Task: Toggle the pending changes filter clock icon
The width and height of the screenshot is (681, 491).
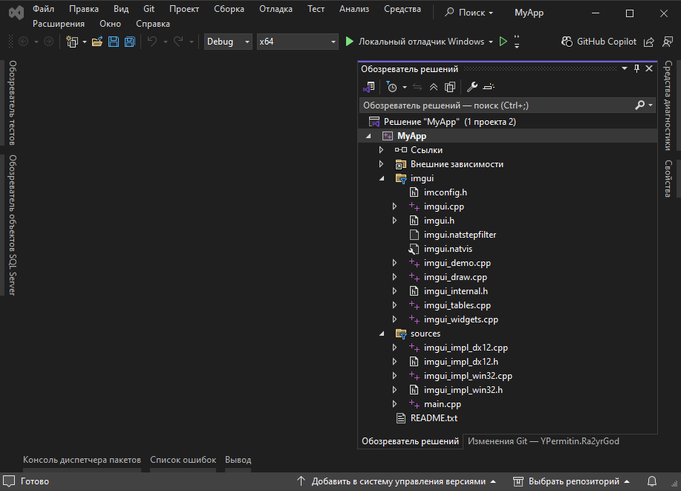Action: click(x=392, y=88)
